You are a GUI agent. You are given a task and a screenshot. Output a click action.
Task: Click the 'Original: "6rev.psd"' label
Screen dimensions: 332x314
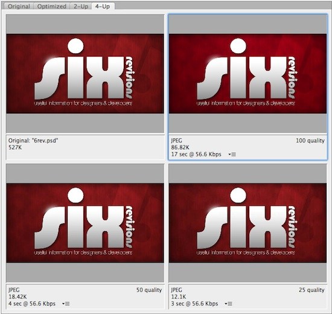(33, 141)
